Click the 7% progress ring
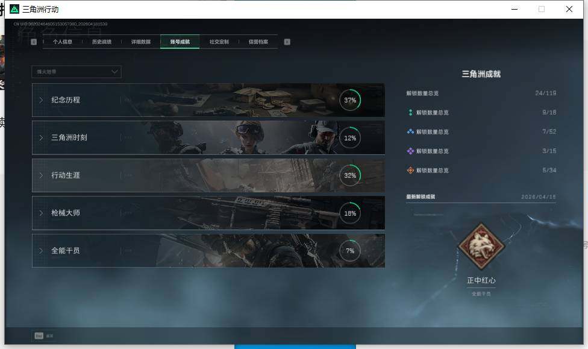Viewport: 588px width, 349px height. click(x=350, y=251)
